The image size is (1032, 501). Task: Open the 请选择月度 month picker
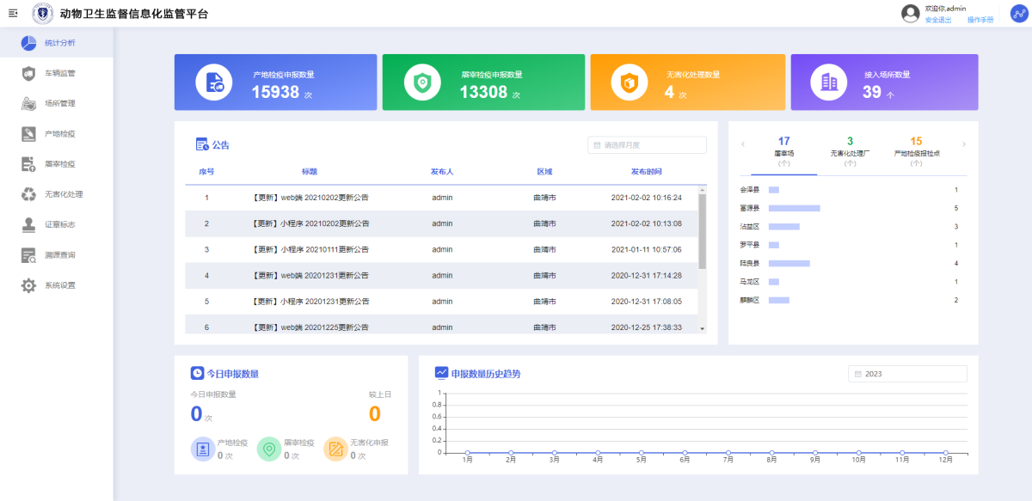pos(646,144)
